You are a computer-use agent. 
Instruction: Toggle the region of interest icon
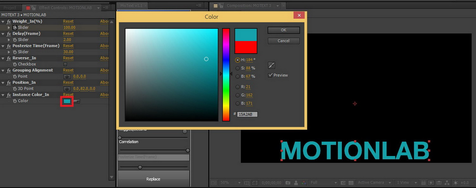click(343, 183)
